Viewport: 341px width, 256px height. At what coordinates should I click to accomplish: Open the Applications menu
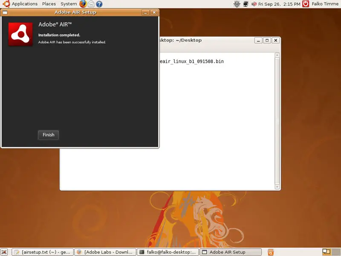[x=20, y=4]
